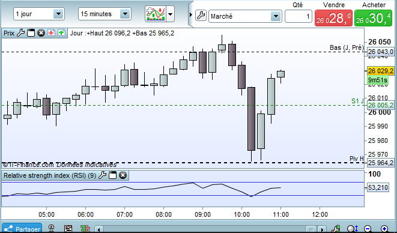
Task: Open the '1 jour' period dropdown
Action: [39, 14]
